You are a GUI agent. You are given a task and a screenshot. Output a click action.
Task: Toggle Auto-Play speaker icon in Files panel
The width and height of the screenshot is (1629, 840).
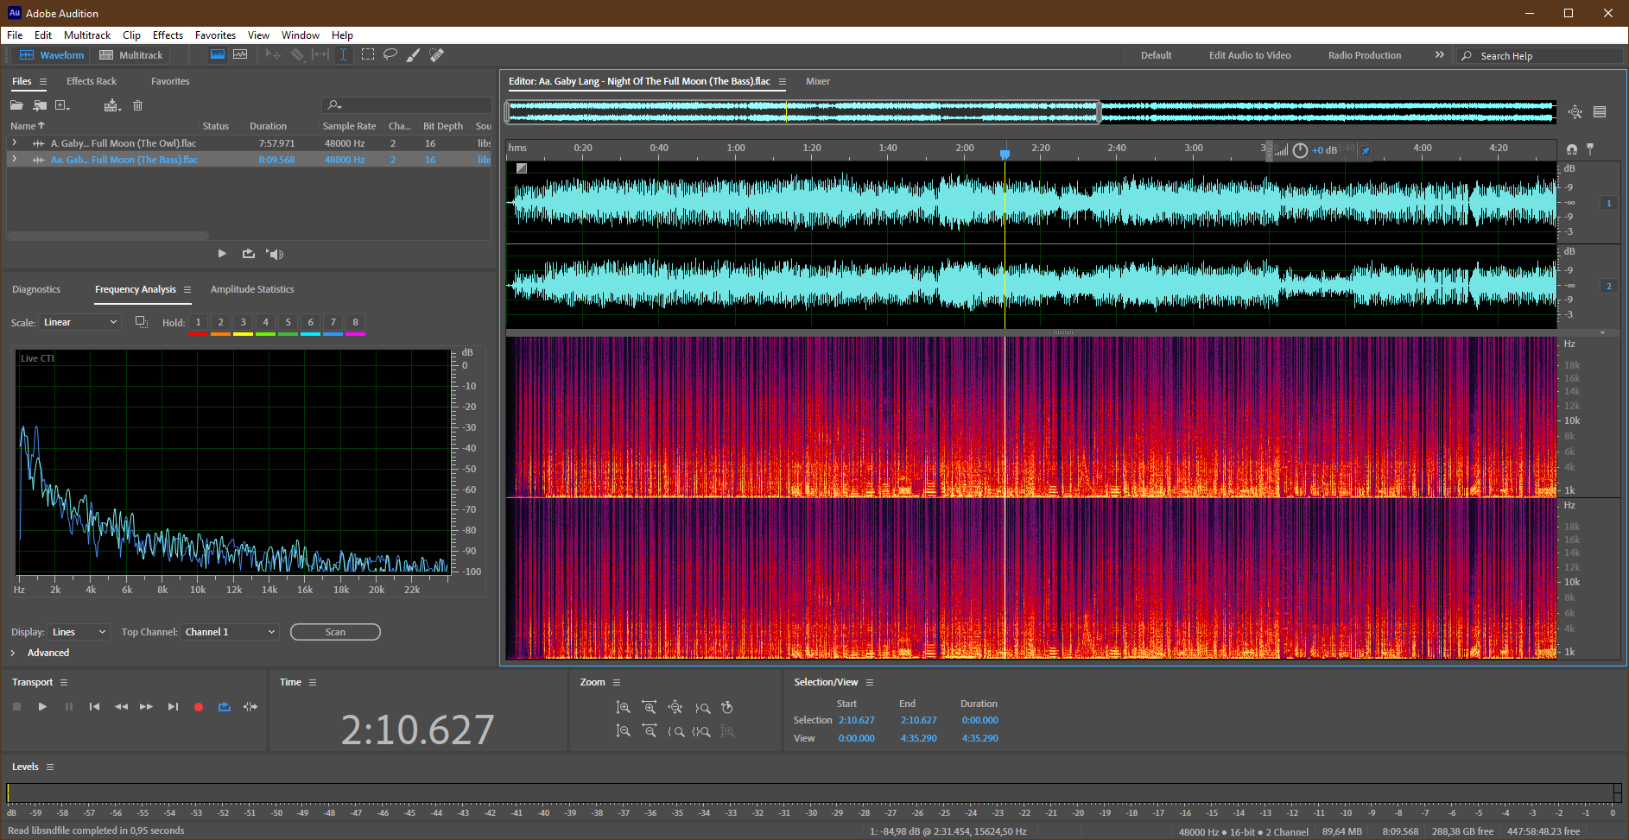point(275,254)
